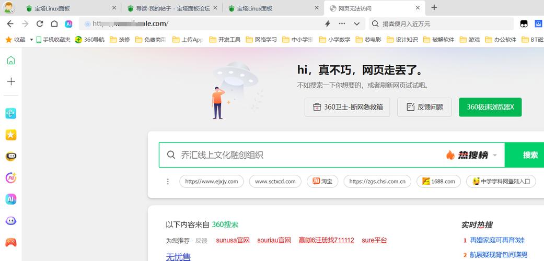The image size is (544, 261).
Task: Click the browser forward arrow
Action: [x=25, y=23]
